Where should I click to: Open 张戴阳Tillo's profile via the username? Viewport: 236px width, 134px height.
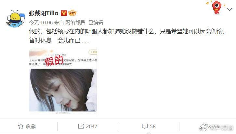pos(44,13)
